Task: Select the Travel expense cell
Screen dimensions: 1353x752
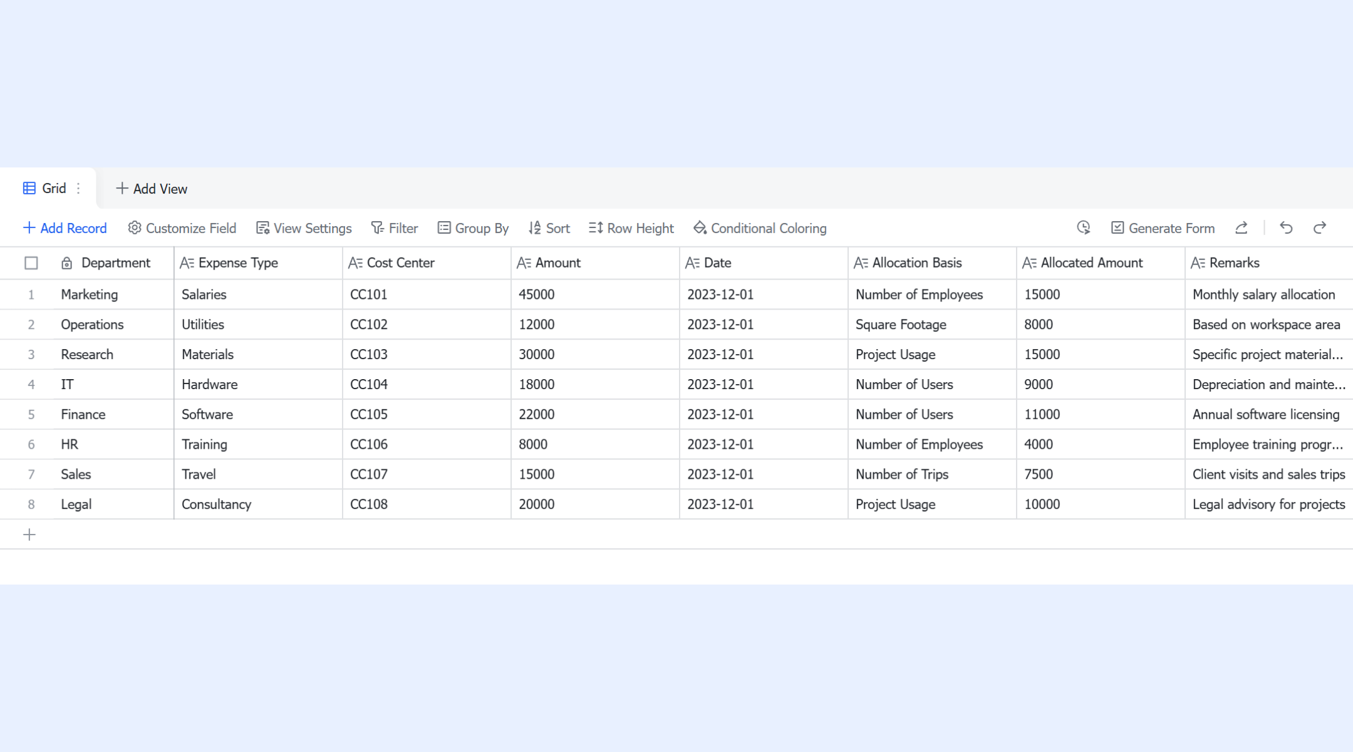Action: point(258,474)
